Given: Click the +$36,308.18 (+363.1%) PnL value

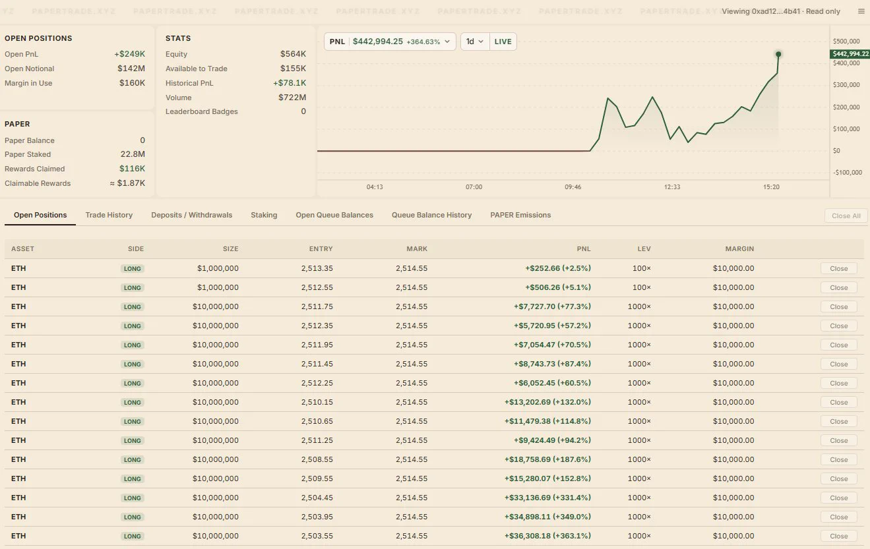Looking at the screenshot, I should (547, 536).
